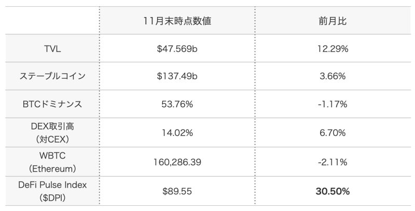Select the $89.55 DPI value cell

tap(177, 191)
